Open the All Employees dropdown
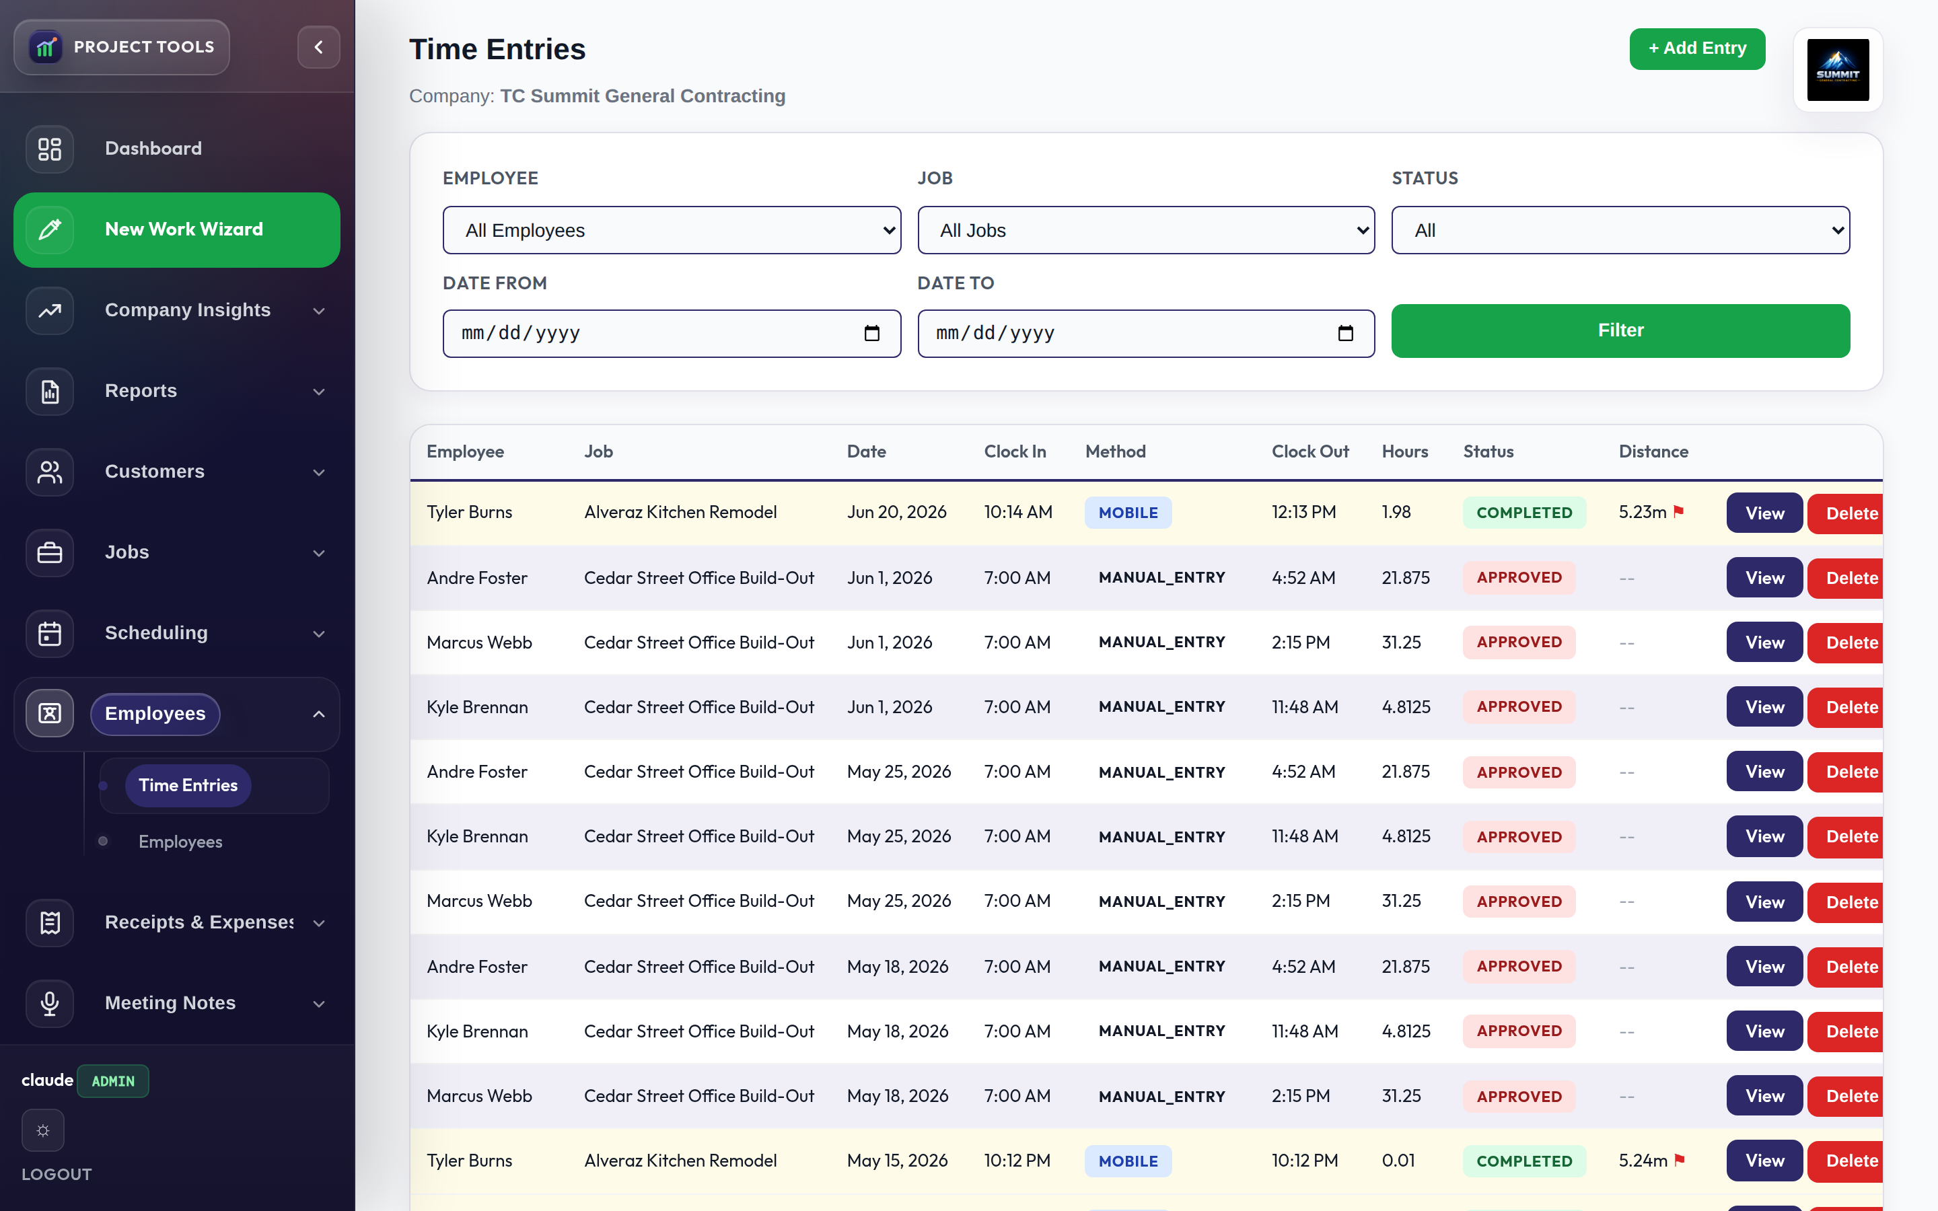Screen dimensions: 1938x1211 (671, 231)
